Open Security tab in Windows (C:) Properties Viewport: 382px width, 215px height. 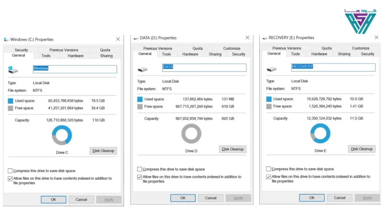coord(21,50)
